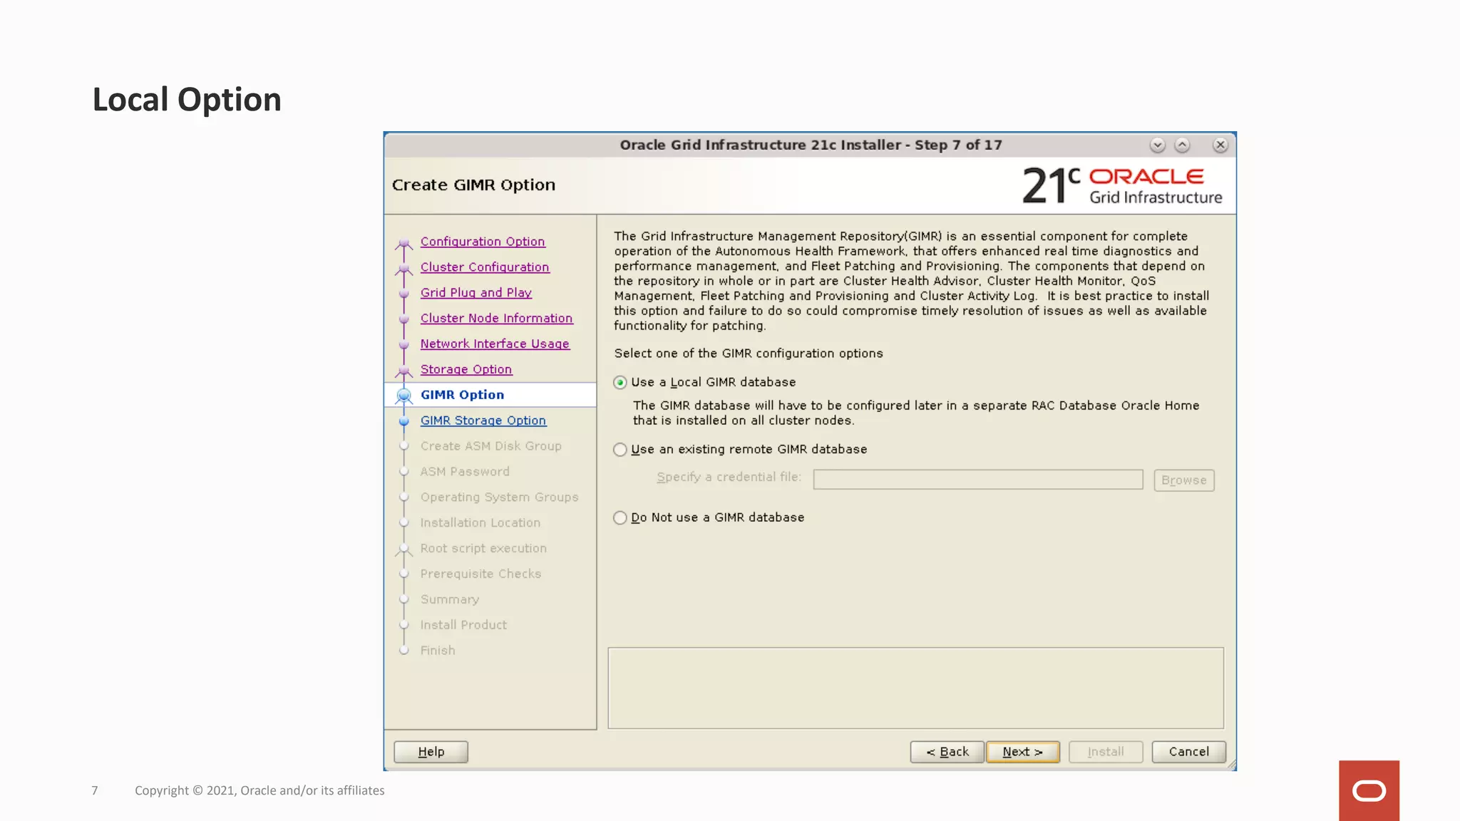Screen dimensions: 1460x821
Task: Close the installer window
Action: pyautogui.click(x=1220, y=145)
